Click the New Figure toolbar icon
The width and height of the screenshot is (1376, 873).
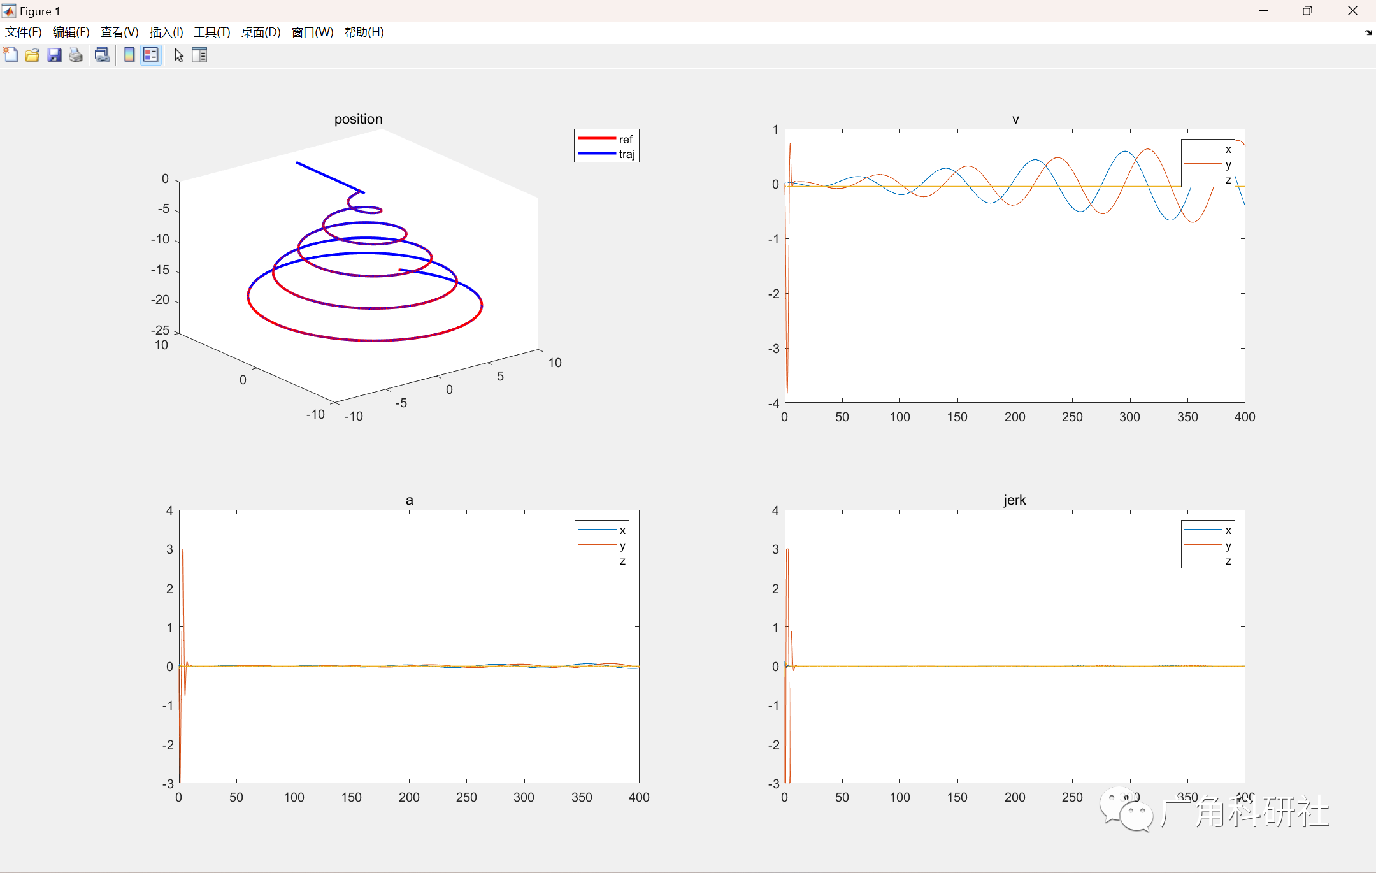tap(11, 55)
